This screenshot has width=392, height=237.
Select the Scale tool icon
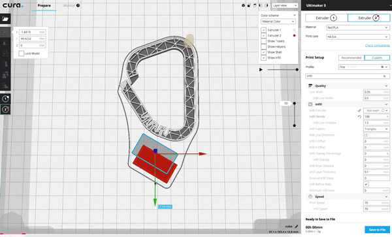(x=5, y=43)
